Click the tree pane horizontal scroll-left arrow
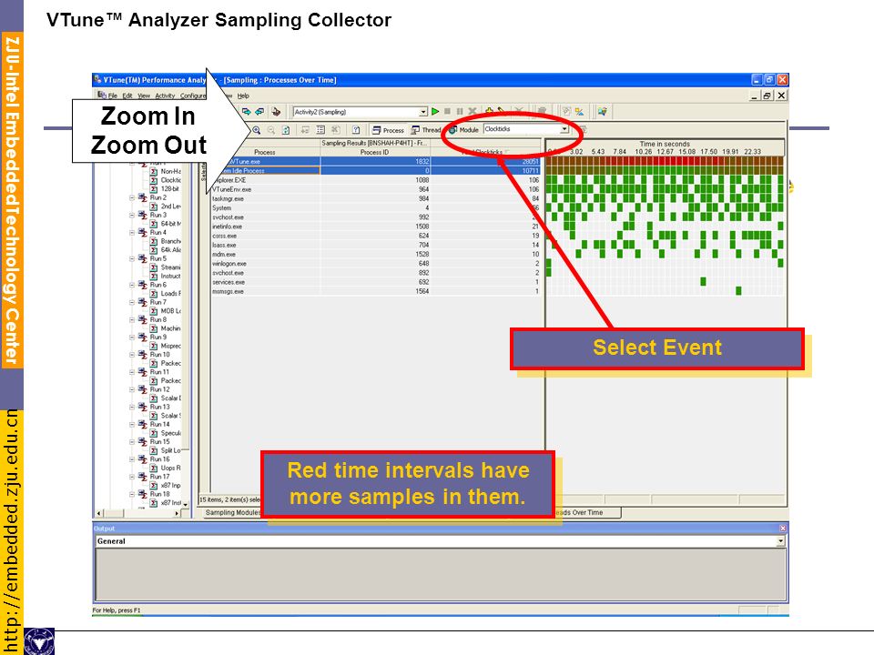 point(99,513)
